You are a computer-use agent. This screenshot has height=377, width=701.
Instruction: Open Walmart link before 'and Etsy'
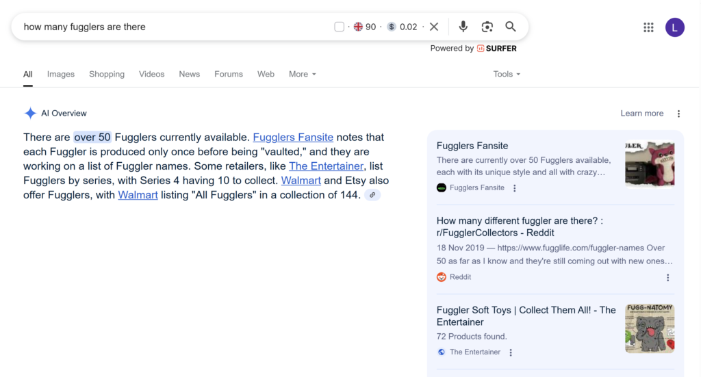[x=301, y=181]
